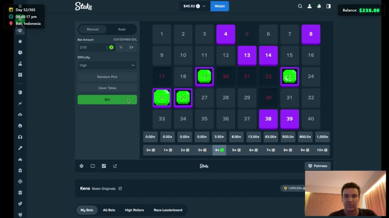Viewport: 389px width, 218px height.
Task: Deselect the green gem tile 23
Action: (290, 77)
